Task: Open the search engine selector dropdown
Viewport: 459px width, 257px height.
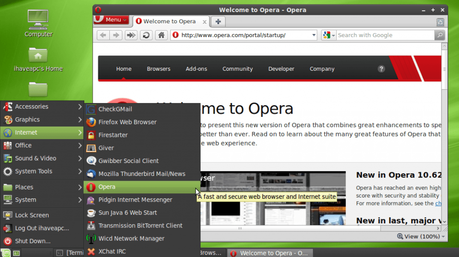Action: tap(329, 35)
